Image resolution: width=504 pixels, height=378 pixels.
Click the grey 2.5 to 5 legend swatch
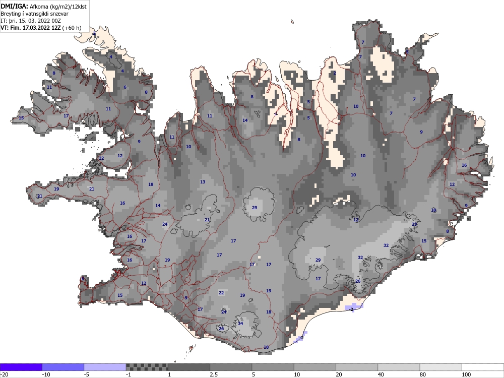(x=231, y=367)
